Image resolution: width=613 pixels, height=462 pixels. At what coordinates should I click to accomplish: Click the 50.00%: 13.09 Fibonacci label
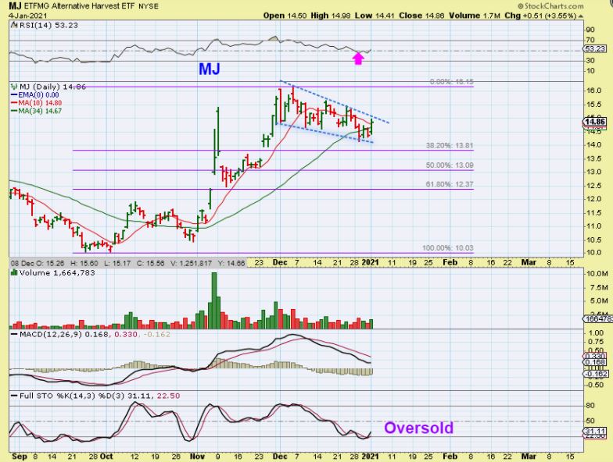(450, 165)
